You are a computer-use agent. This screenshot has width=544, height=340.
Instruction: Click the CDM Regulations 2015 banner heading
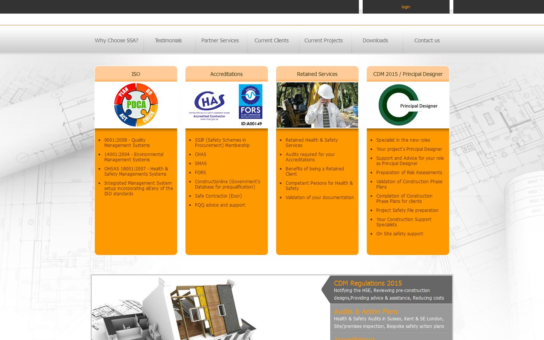point(368,283)
